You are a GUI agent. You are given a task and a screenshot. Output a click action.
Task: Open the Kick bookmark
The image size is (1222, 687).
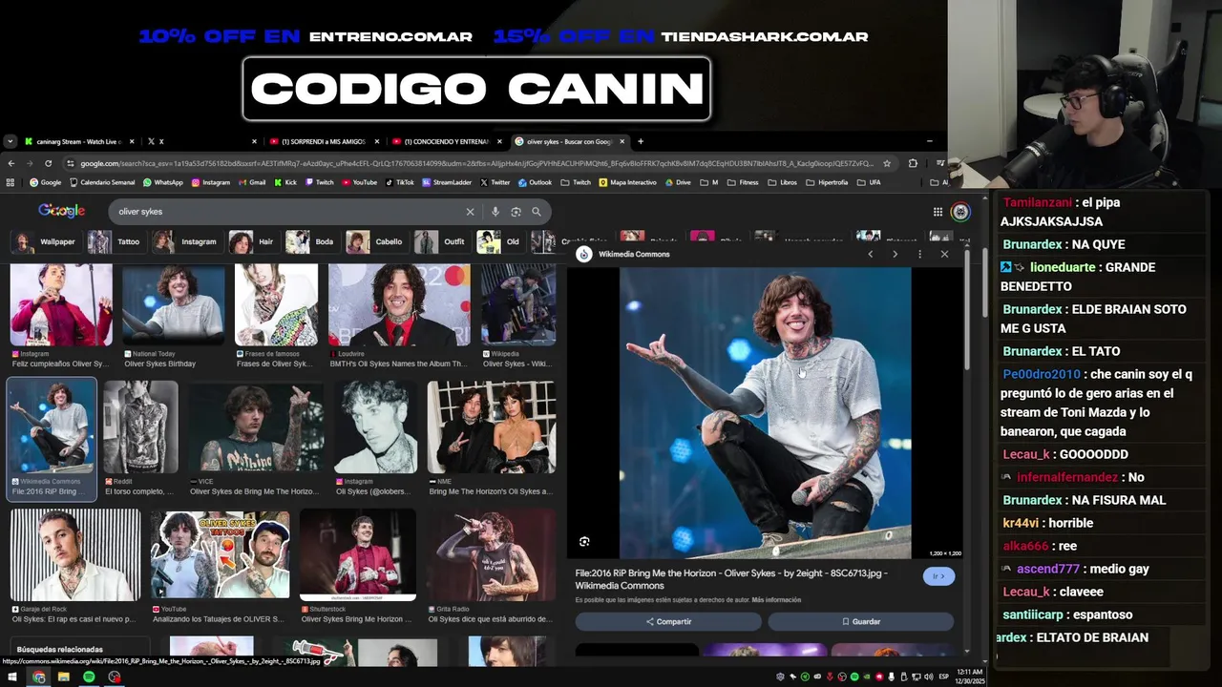point(285,182)
